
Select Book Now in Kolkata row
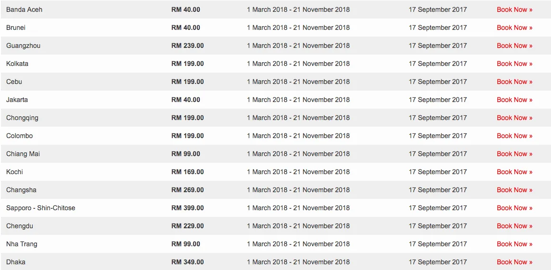514,64
